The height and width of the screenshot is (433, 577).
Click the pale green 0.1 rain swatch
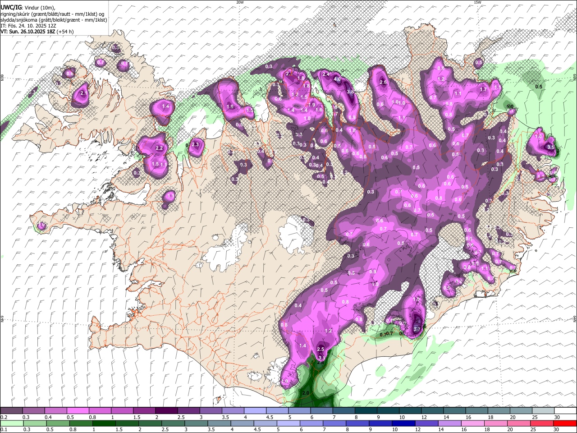pos(11,423)
